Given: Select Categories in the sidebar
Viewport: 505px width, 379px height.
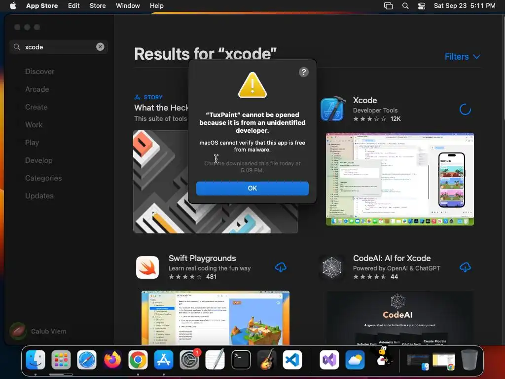Looking at the screenshot, I should [43, 178].
